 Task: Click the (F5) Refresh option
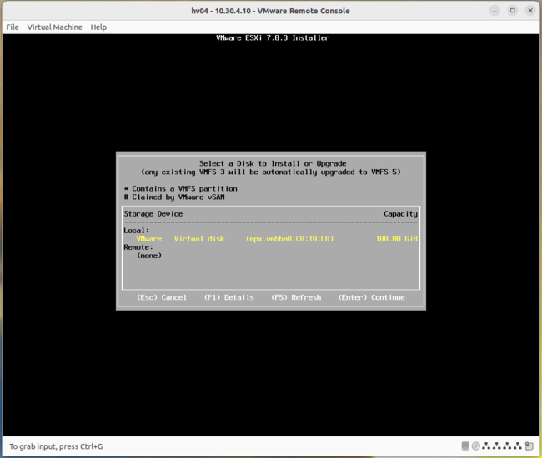click(x=296, y=297)
